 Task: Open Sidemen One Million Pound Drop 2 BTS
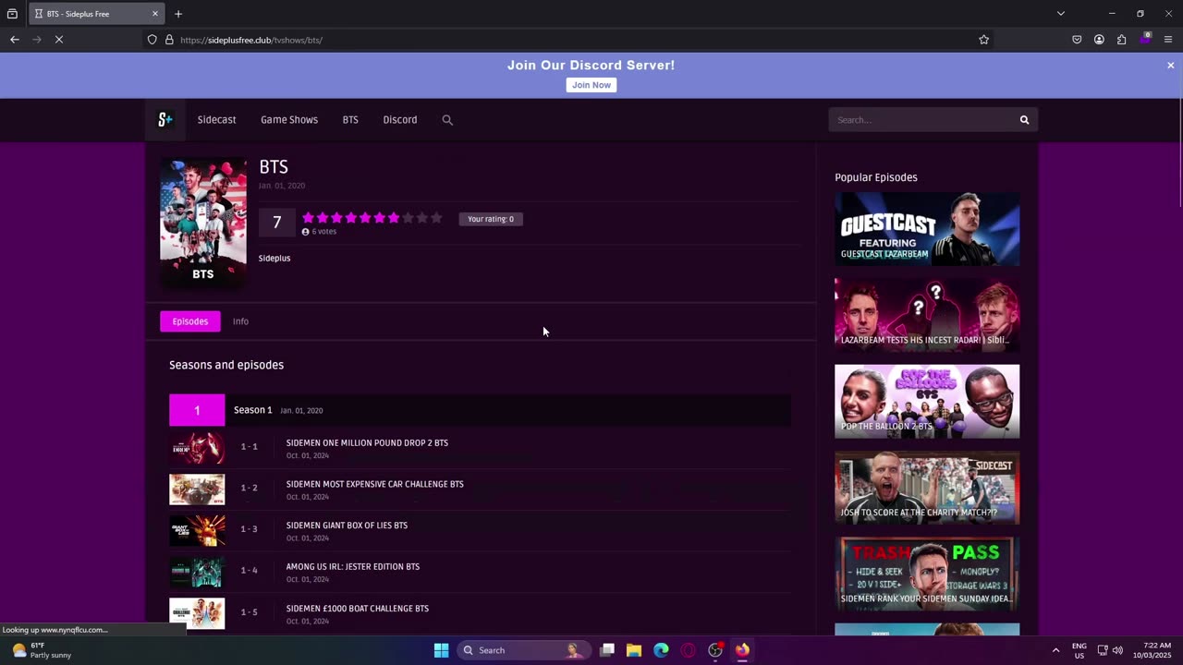367,442
